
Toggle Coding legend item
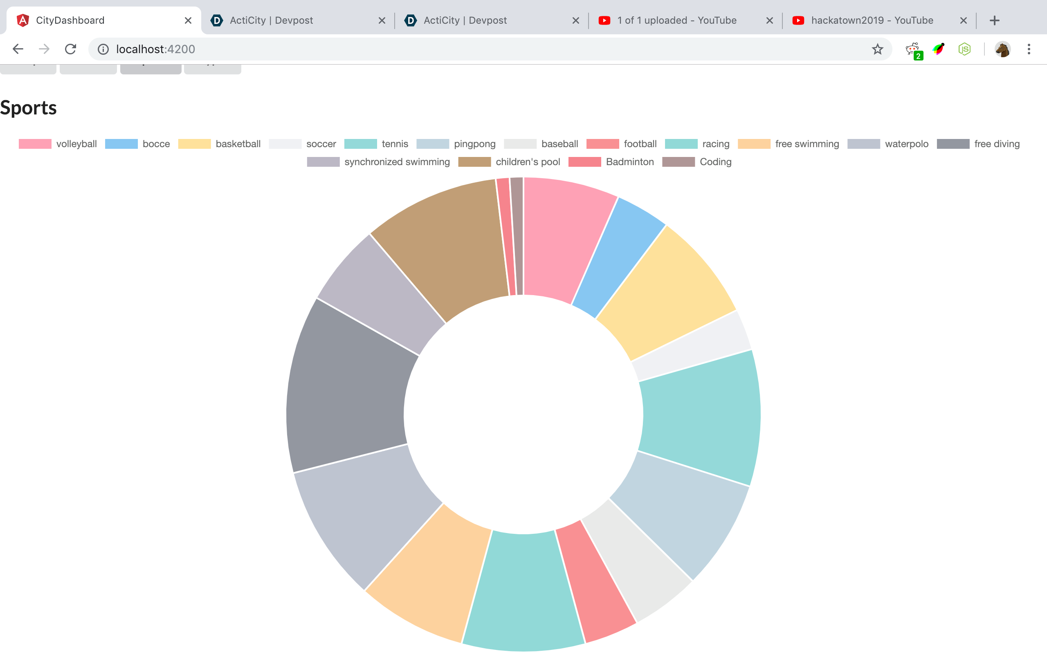click(x=715, y=162)
